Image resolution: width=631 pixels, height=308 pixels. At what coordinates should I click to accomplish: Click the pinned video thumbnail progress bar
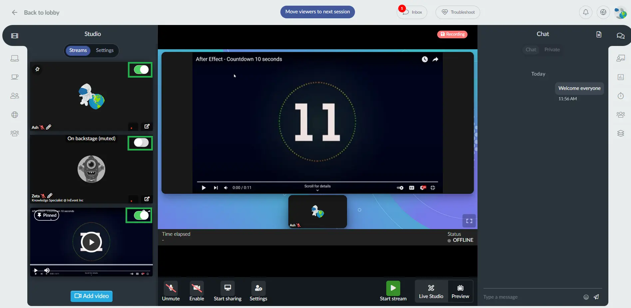(92, 265)
